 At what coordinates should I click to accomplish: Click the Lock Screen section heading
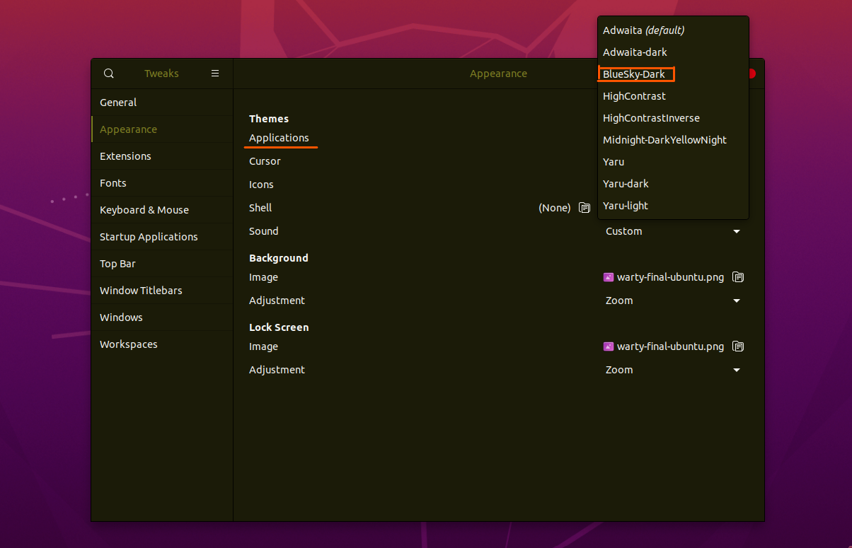pyautogui.click(x=279, y=327)
